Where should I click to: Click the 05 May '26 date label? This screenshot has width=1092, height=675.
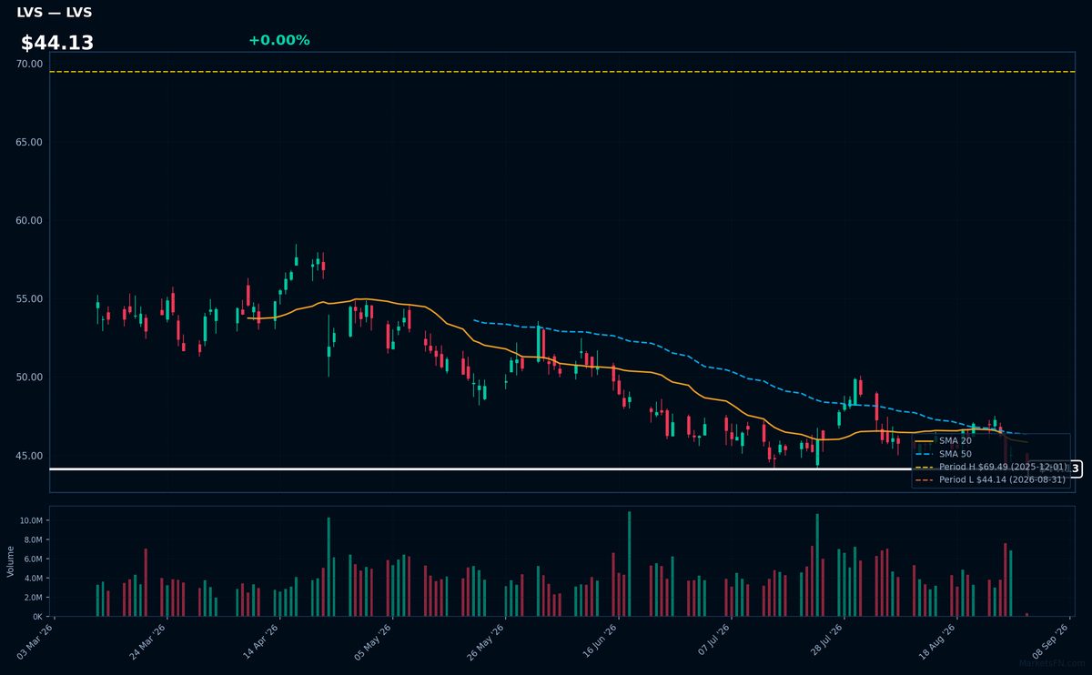point(375,640)
